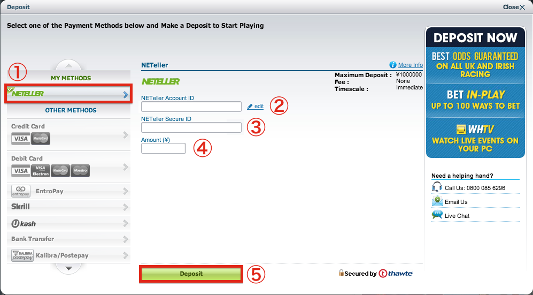533x295 pixels.
Task: Click the Bank Transfer row chevron
Action: tap(126, 239)
